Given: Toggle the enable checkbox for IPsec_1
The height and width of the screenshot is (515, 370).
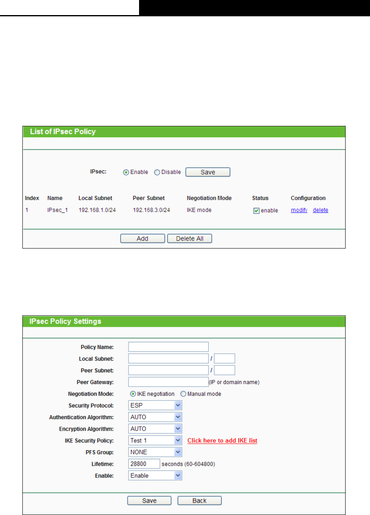Looking at the screenshot, I should click(x=256, y=211).
